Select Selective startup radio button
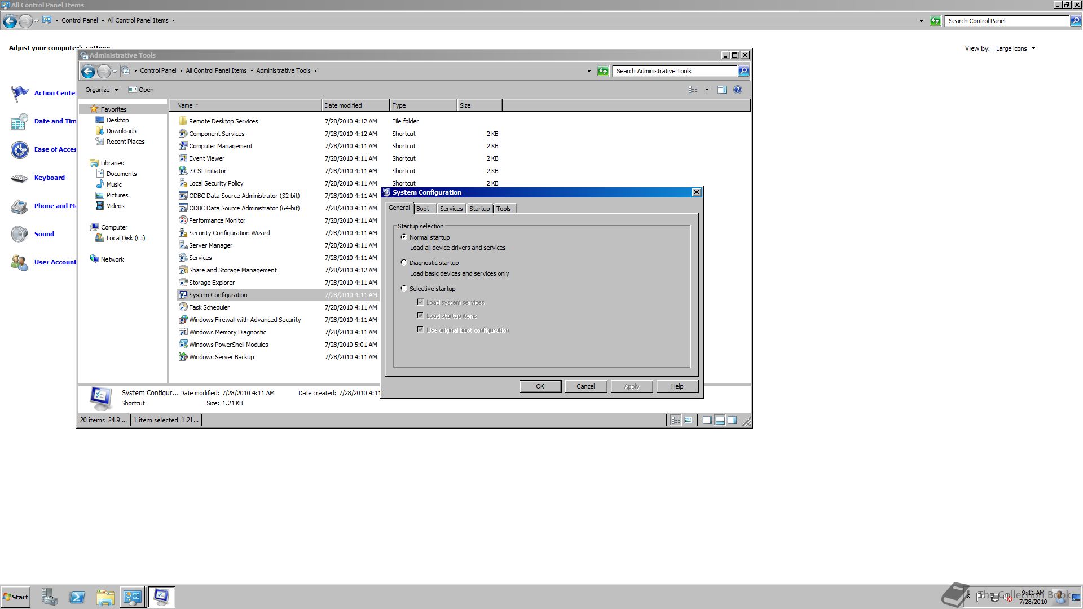Image resolution: width=1083 pixels, height=609 pixels. (404, 289)
